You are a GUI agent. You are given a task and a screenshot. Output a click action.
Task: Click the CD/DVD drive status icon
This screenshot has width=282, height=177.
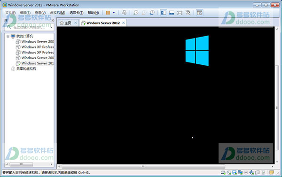click(229, 173)
